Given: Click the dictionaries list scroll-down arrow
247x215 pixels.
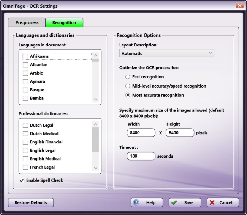Looking at the screenshot, I should 95,168.
